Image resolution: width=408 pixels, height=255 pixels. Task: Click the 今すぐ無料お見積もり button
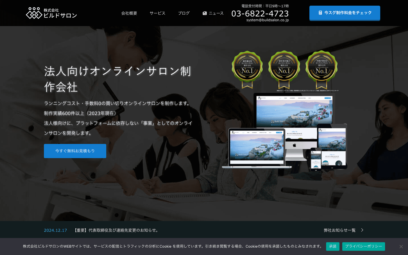point(75,151)
